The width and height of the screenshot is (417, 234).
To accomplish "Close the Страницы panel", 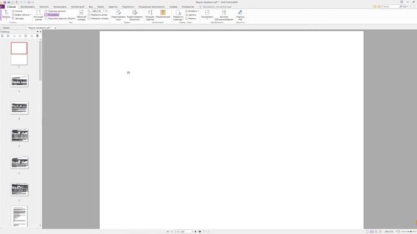I will click(40, 32).
